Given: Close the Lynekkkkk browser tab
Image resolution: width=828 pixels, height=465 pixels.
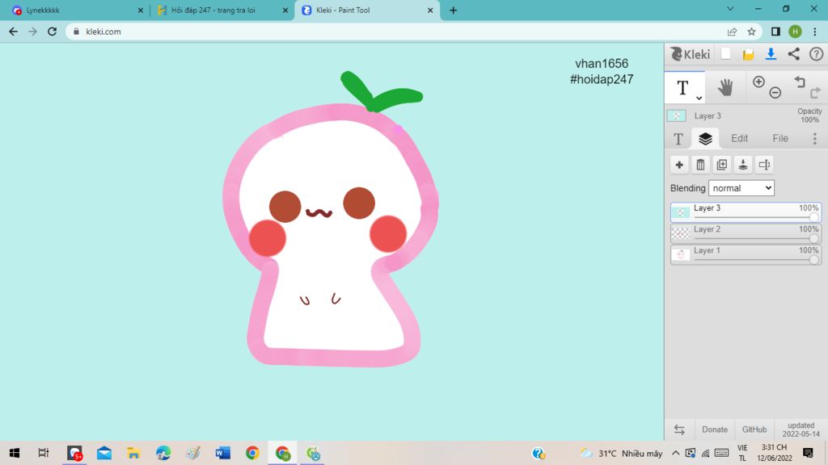Looking at the screenshot, I should pos(141,10).
